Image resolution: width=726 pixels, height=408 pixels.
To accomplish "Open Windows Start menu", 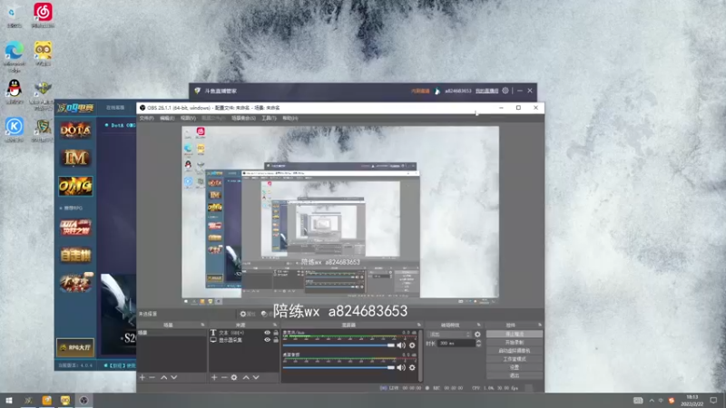I will (9, 401).
